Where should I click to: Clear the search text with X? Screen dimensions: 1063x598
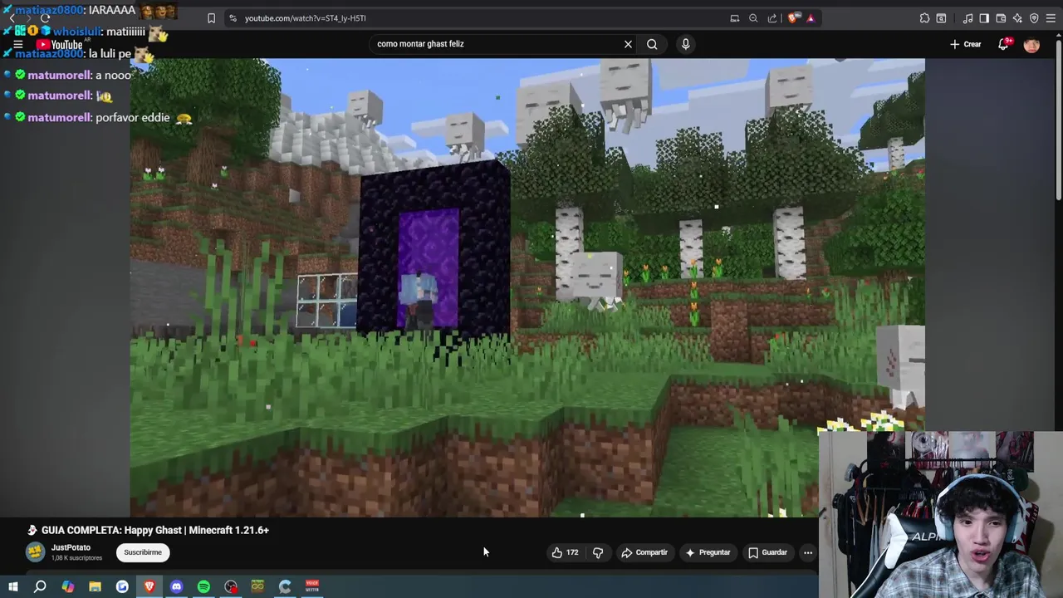(628, 44)
